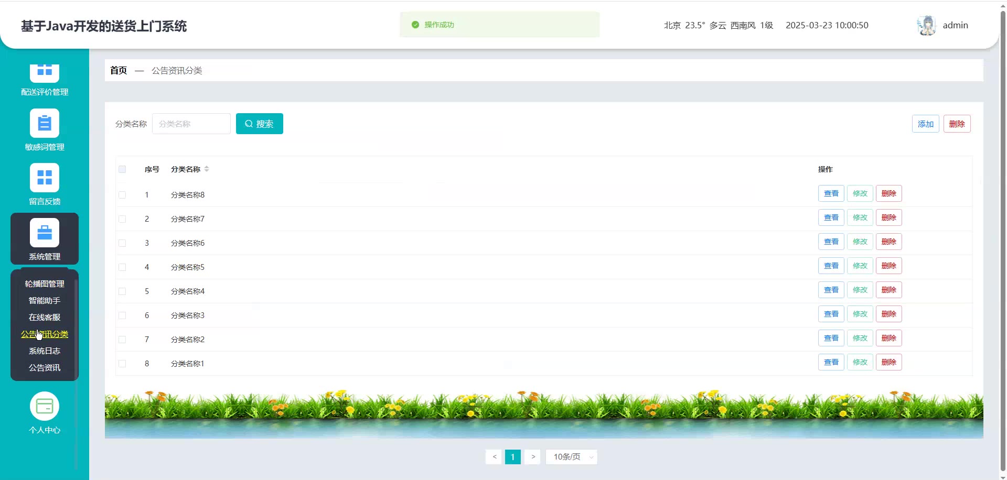This screenshot has height=480, width=1007.
Task: Click the 分类名称8 cell text
Action: coord(188,195)
